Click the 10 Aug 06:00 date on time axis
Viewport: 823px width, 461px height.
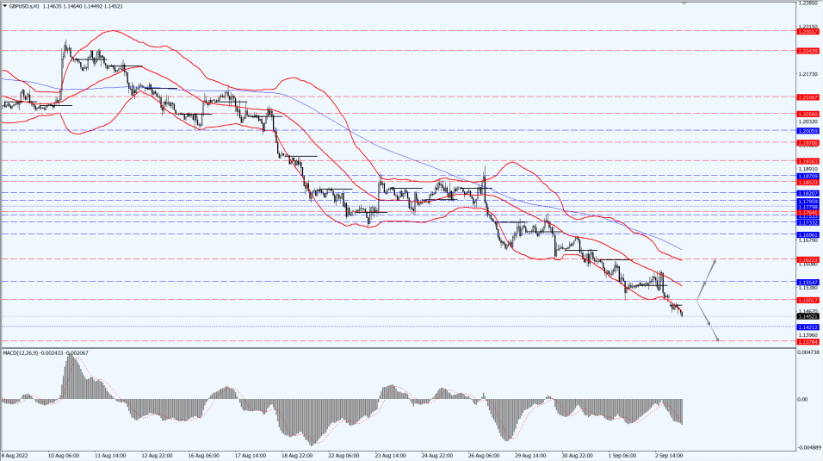click(x=65, y=454)
